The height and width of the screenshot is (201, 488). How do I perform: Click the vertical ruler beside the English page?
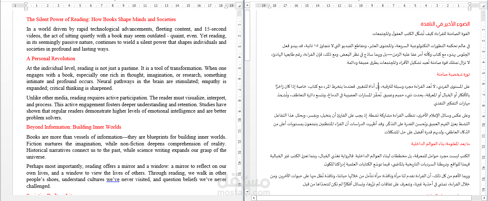[x=239, y=103]
